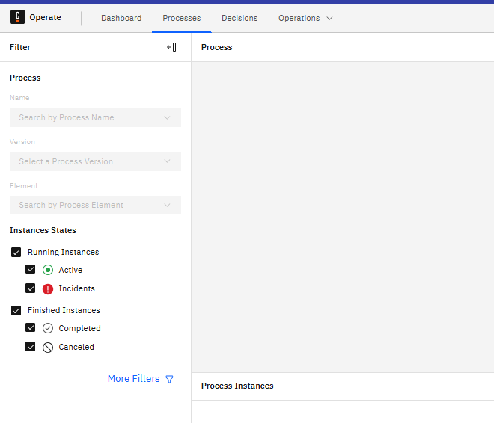
Task: Click the Active label text
Action: (x=70, y=270)
